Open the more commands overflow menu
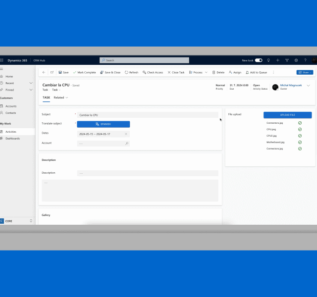 tap(273, 72)
